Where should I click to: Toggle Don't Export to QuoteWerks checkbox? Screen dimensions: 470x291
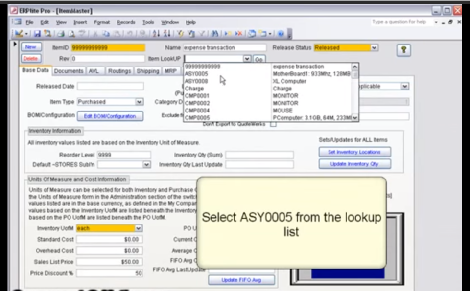tap(273, 124)
